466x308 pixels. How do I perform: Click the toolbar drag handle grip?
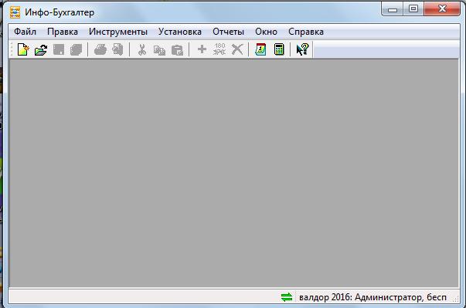click(x=12, y=49)
